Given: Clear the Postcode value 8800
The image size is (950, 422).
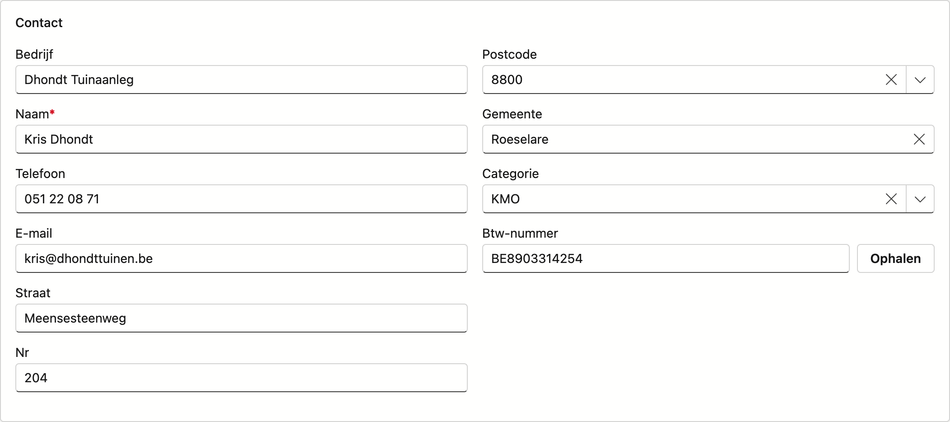Looking at the screenshot, I should (891, 80).
